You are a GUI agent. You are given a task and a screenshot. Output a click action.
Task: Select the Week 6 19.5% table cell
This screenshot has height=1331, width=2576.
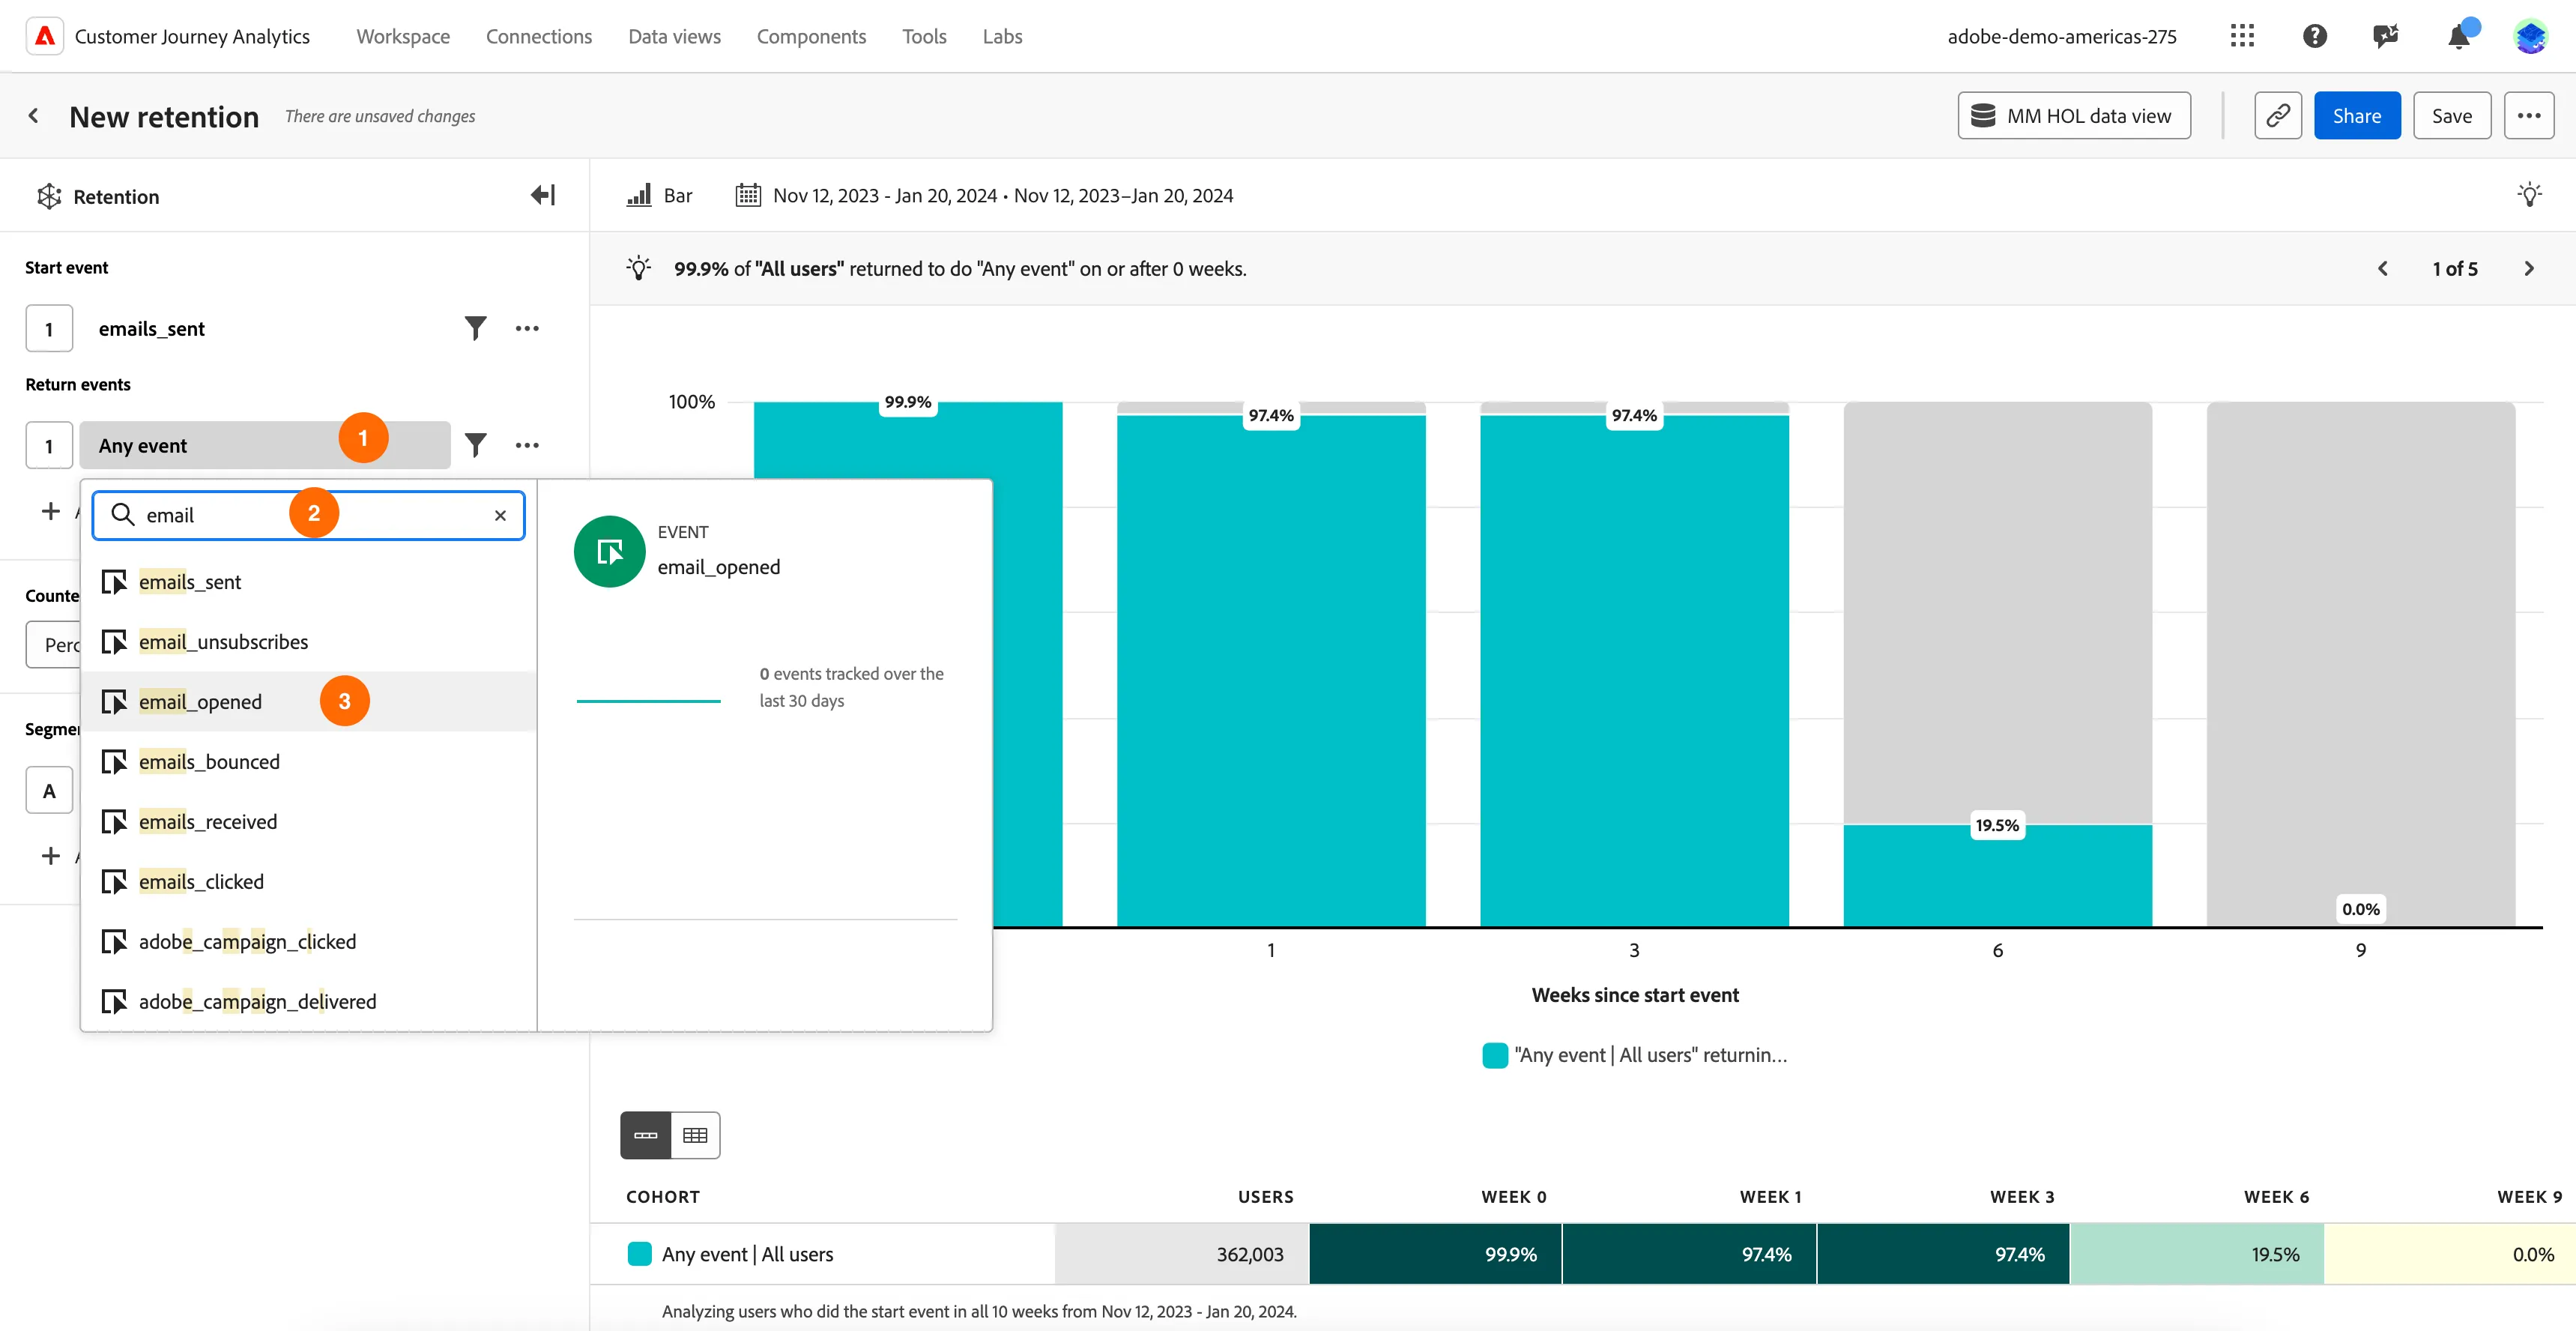[2197, 1254]
